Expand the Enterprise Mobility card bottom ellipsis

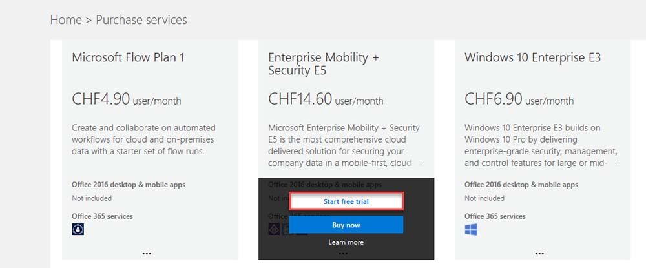click(x=343, y=254)
